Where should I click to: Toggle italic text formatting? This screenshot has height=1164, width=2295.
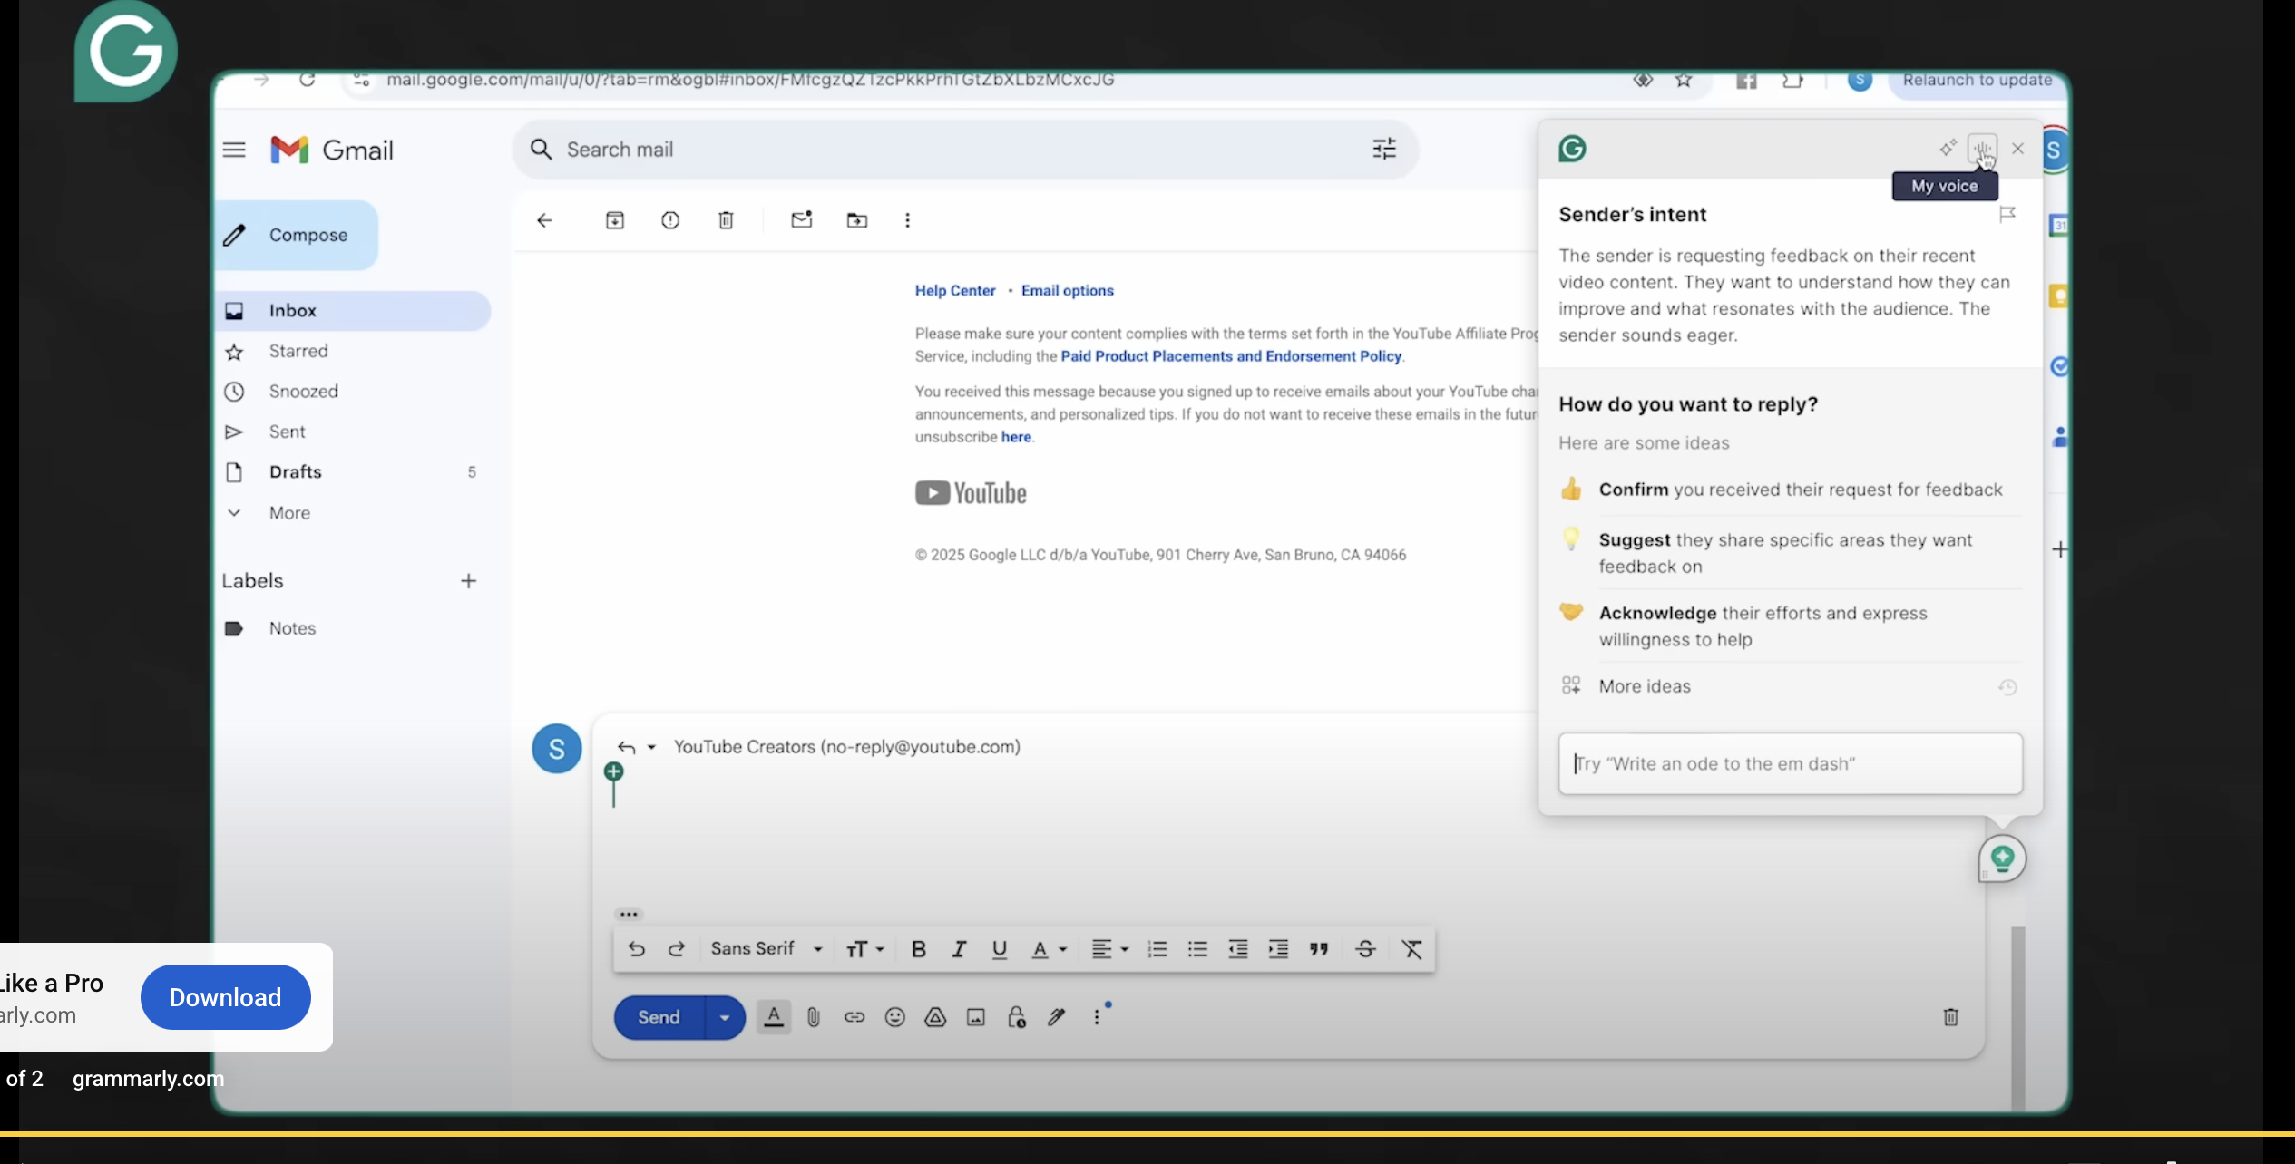tap(958, 949)
